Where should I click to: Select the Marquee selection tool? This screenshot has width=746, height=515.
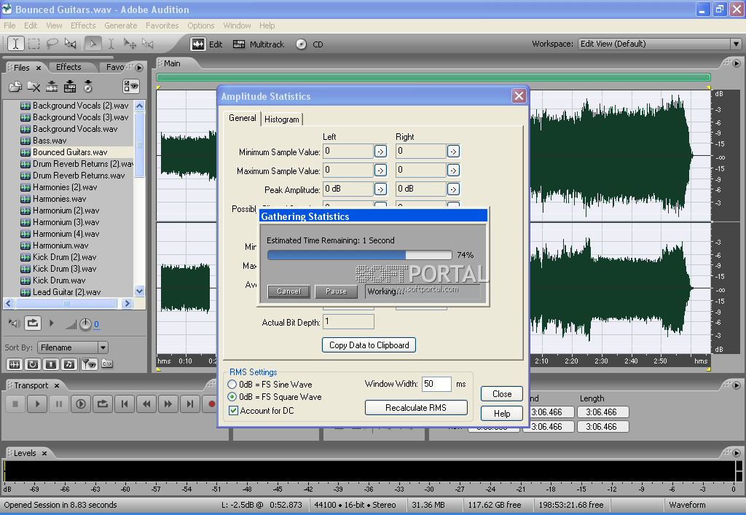click(x=34, y=44)
